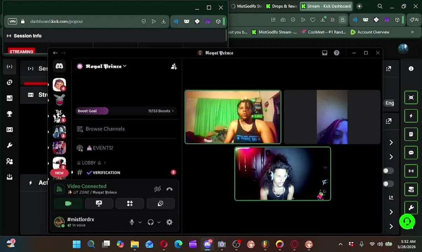Open the Boost Goal 11/33 Boosts bar
Screen dimensions: 422x252
click(x=126, y=111)
